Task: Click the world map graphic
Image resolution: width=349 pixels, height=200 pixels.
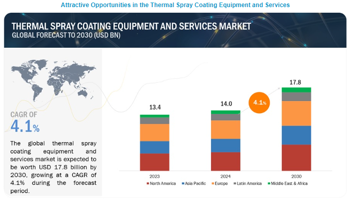Action: pos(53,80)
